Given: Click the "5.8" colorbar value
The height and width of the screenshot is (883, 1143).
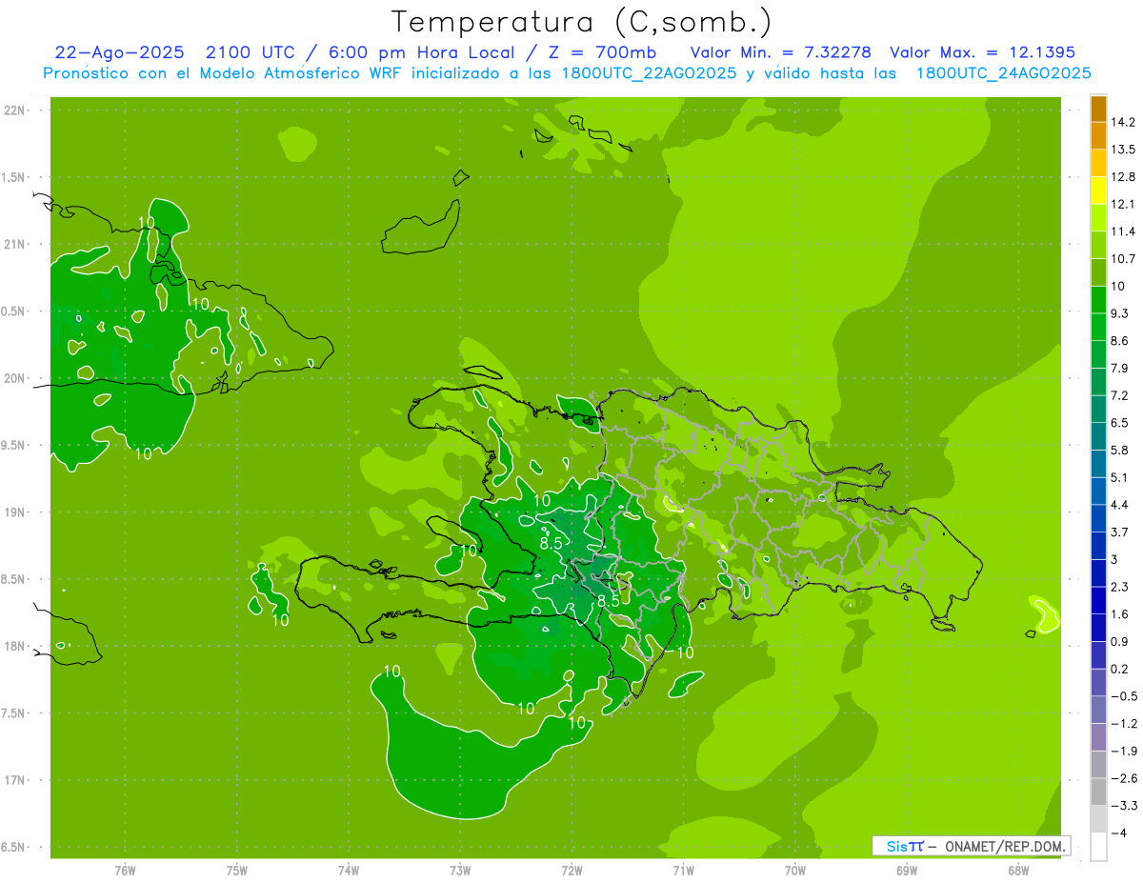Looking at the screenshot, I should click(1120, 450).
